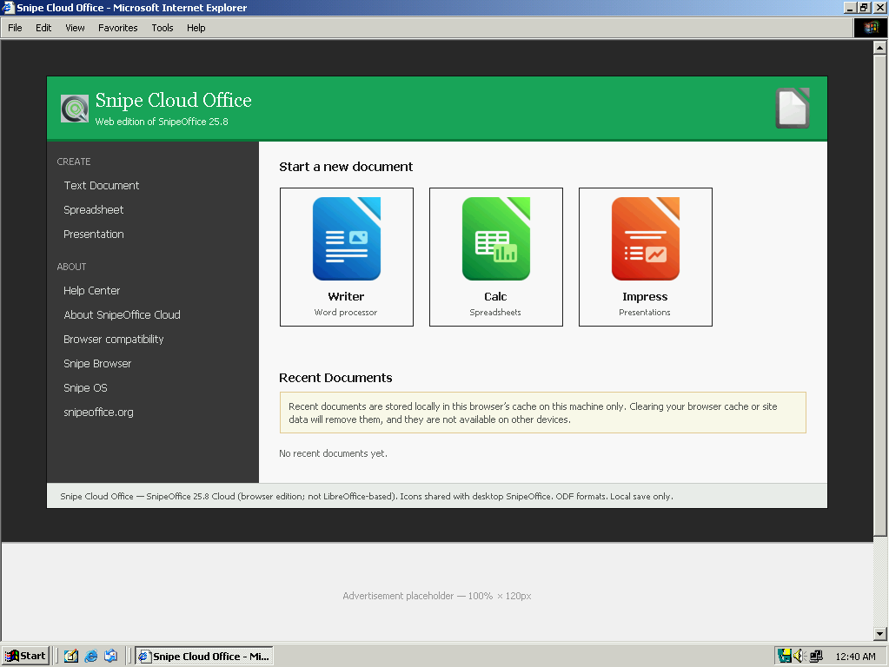This screenshot has height=667, width=889.
Task: Follow the Snipe OS link
Action: click(86, 387)
